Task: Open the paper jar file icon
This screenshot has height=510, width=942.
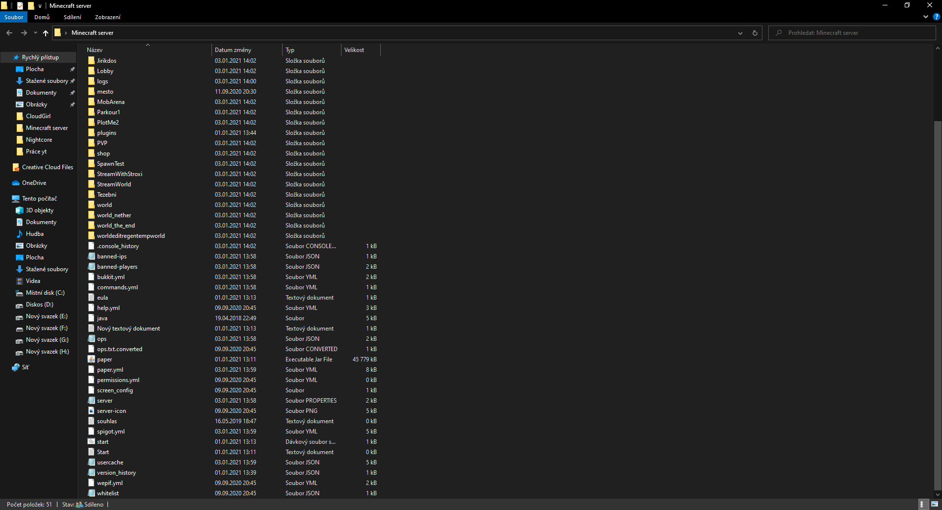Action: (91, 359)
